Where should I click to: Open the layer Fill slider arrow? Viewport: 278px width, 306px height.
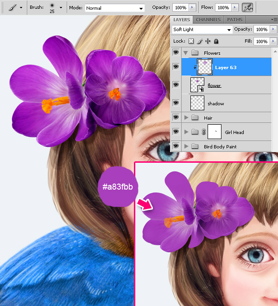click(273, 41)
